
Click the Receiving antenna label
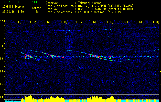[59, 12]
